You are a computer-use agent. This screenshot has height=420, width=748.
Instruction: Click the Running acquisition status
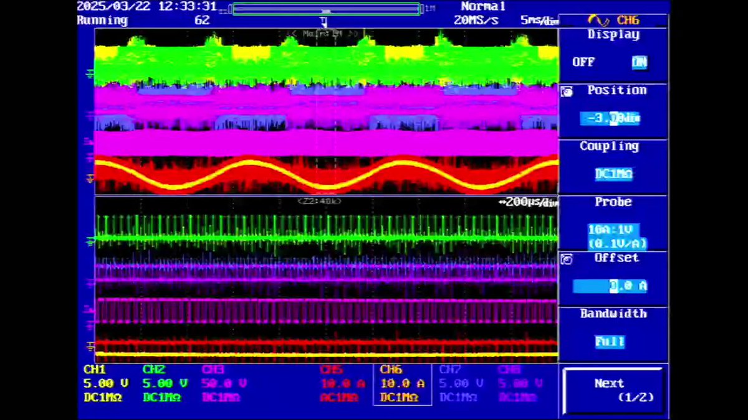(x=102, y=21)
